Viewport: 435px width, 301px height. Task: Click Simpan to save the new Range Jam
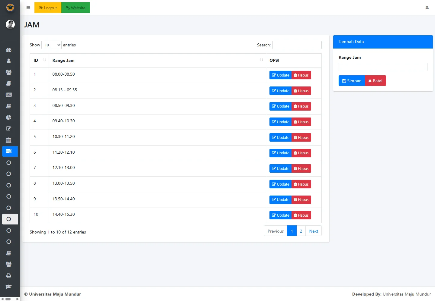352,81
